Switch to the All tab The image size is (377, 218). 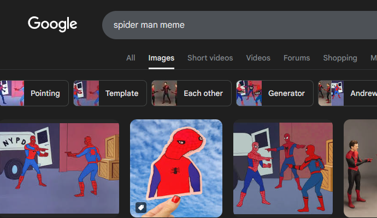[x=131, y=58]
